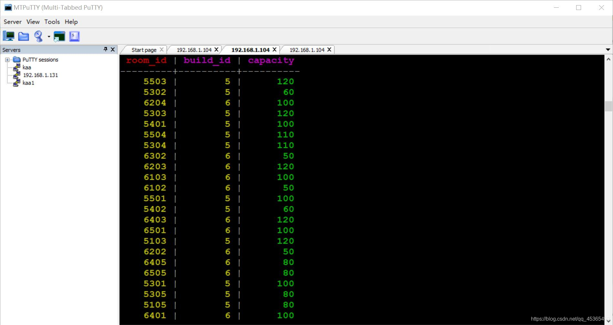Viewport: 613px width, 325px height.
Task: Click the terminal scrollbar down arrow
Action: point(608,321)
